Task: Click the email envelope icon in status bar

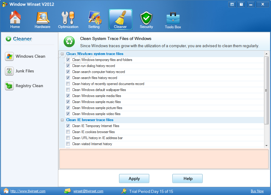Action: 68,191
